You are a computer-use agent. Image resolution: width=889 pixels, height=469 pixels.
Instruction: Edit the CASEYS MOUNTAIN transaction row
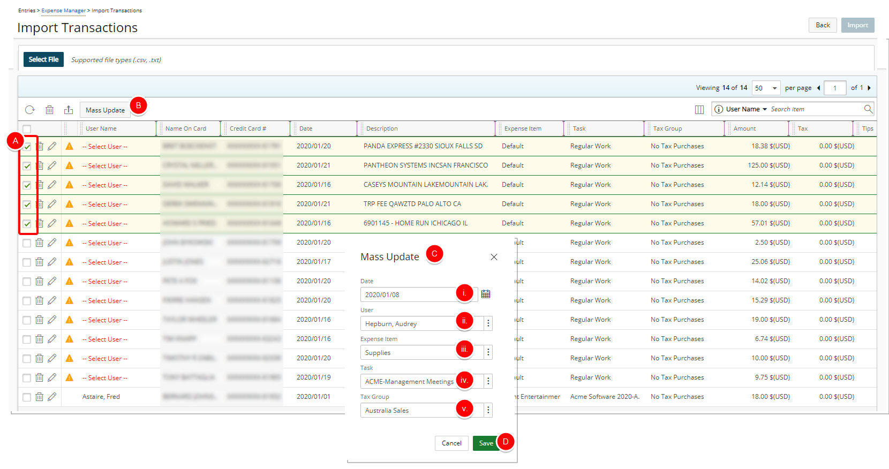(x=52, y=185)
